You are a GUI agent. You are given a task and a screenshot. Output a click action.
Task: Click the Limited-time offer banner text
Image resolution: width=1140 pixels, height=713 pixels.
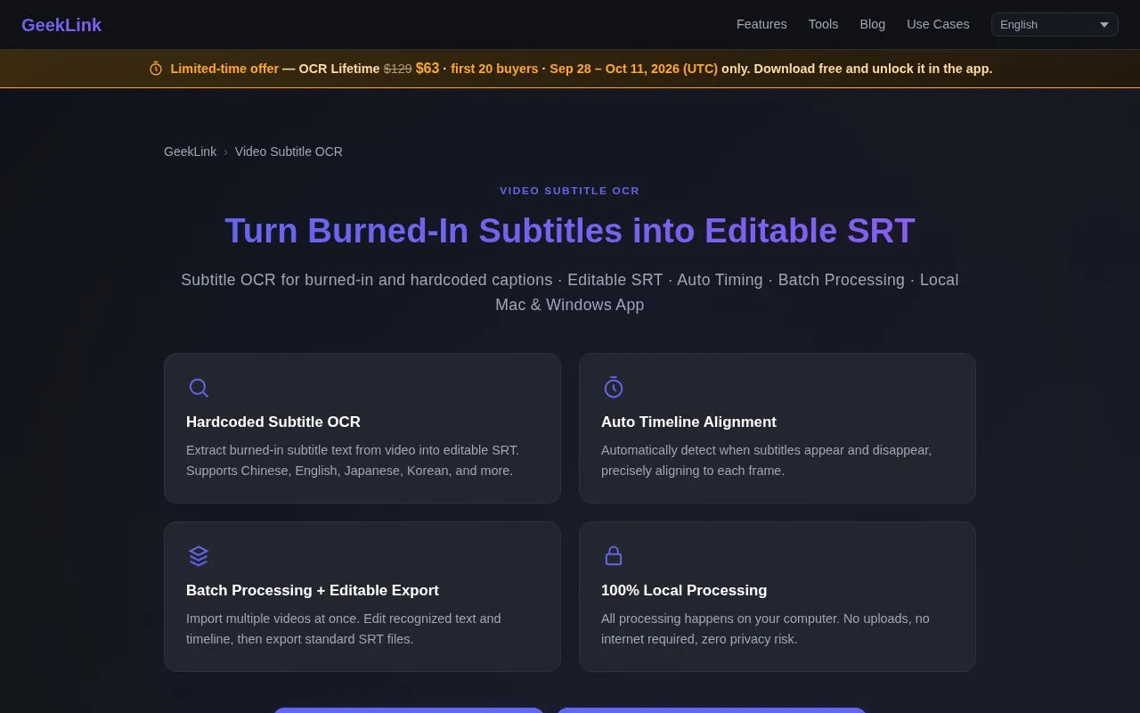[x=224, y=69]
